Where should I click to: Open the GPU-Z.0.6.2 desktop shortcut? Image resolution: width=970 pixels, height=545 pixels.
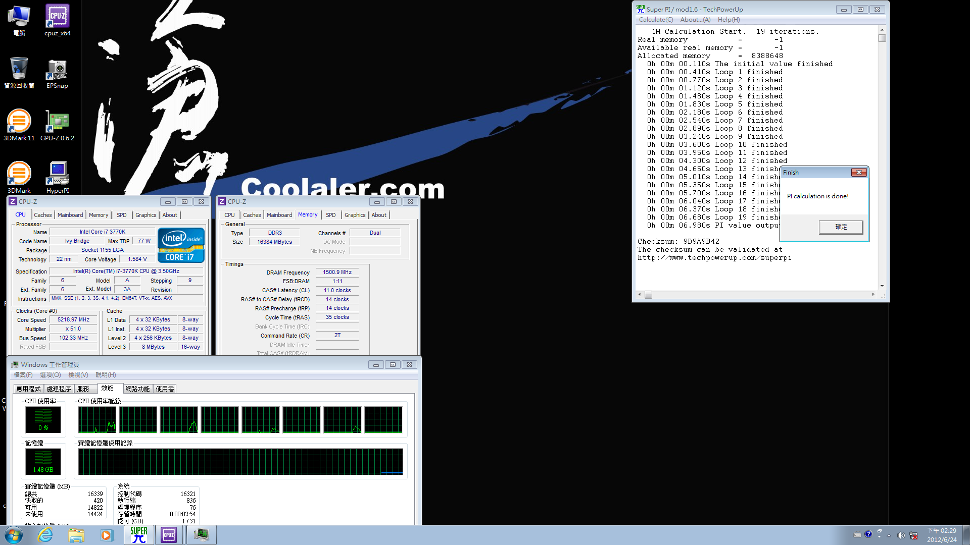click(x=57, y=125)
